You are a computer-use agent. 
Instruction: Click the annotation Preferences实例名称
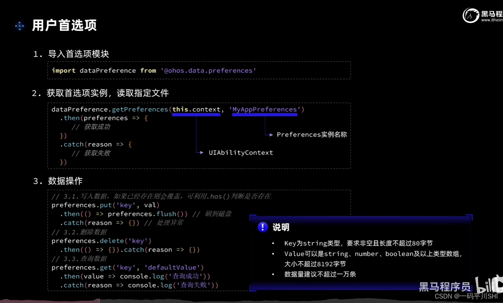(x=312, y=135)
